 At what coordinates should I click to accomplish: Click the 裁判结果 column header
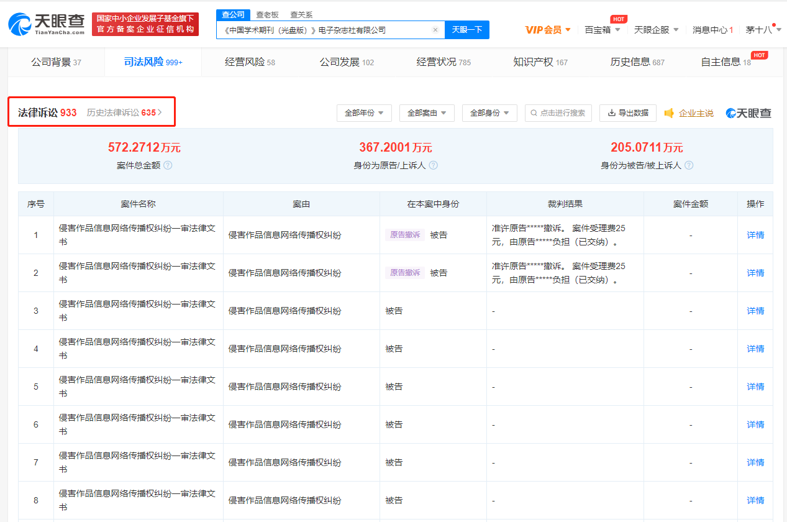(565, 204)
